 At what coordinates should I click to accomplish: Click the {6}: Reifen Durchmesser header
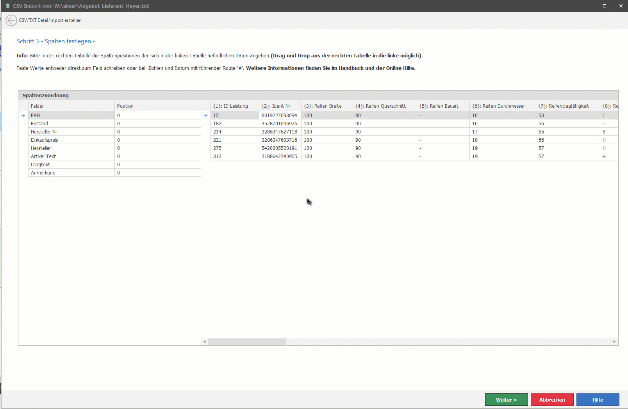(x=503, y=106)
